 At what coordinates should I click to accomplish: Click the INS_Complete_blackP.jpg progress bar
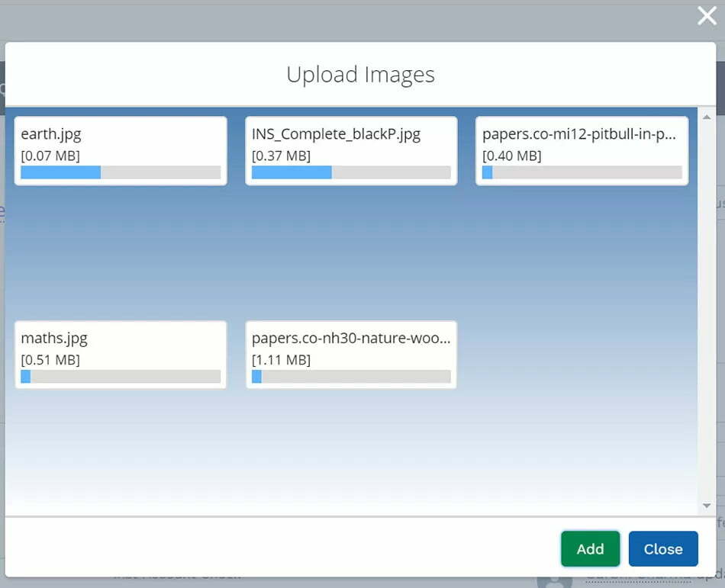(351, 172)
